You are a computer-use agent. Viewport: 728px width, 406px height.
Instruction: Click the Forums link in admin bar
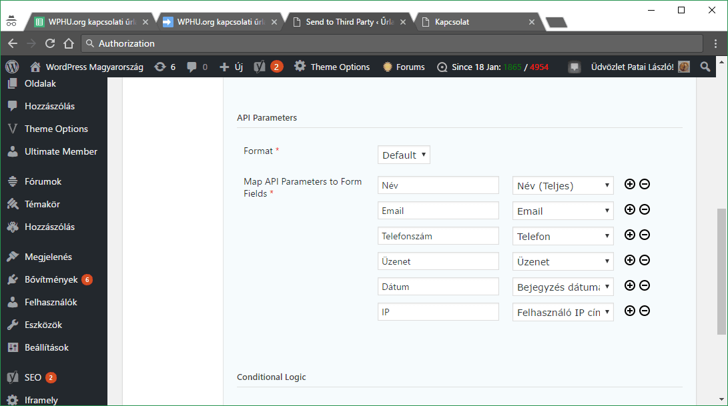point(404,67)
